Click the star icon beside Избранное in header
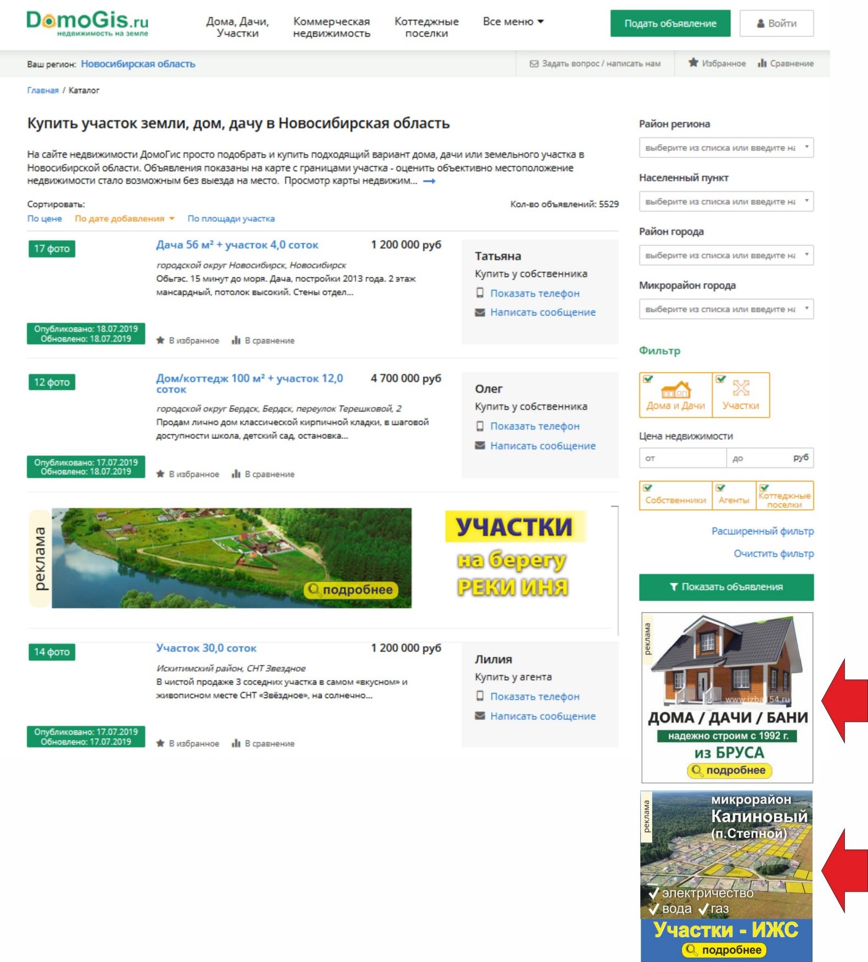This screenshot has height=962, width=868. coord(693,63)
